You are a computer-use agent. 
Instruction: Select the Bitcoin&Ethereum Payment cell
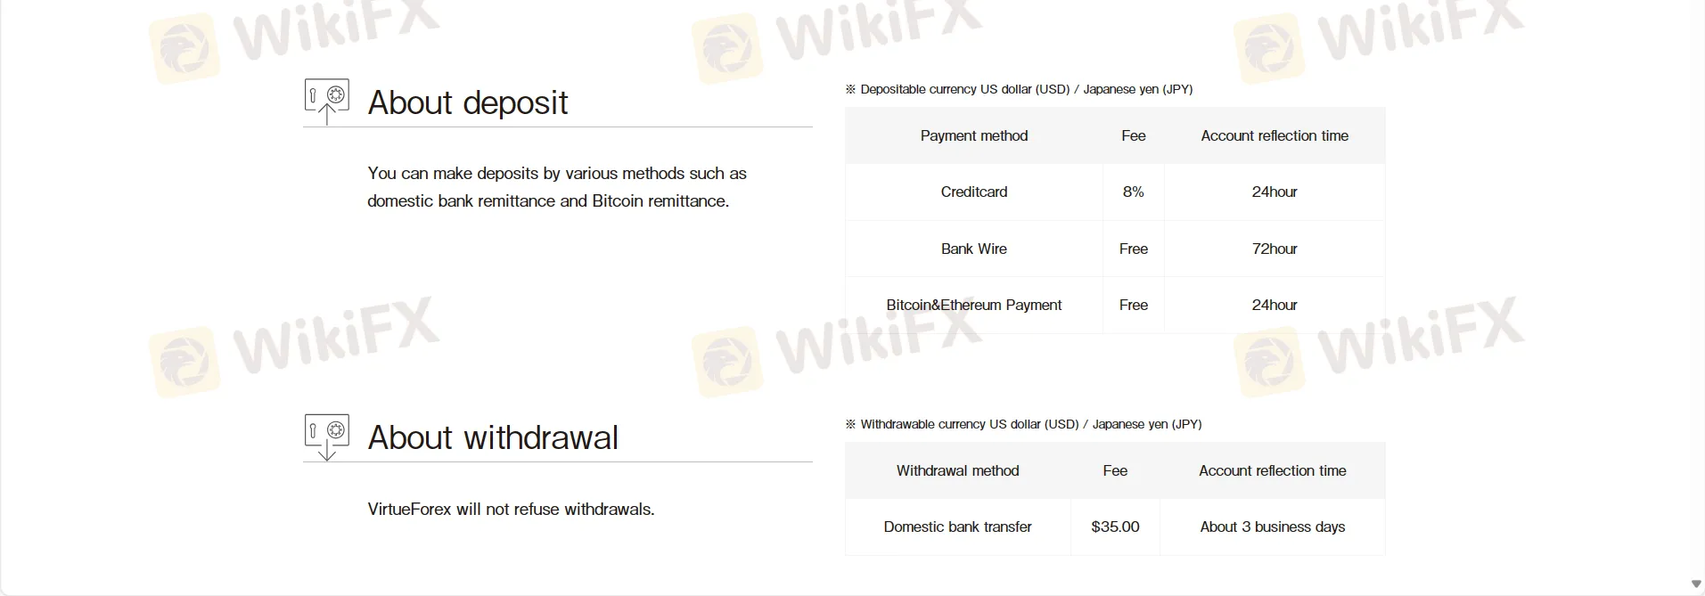coord(973,305)
